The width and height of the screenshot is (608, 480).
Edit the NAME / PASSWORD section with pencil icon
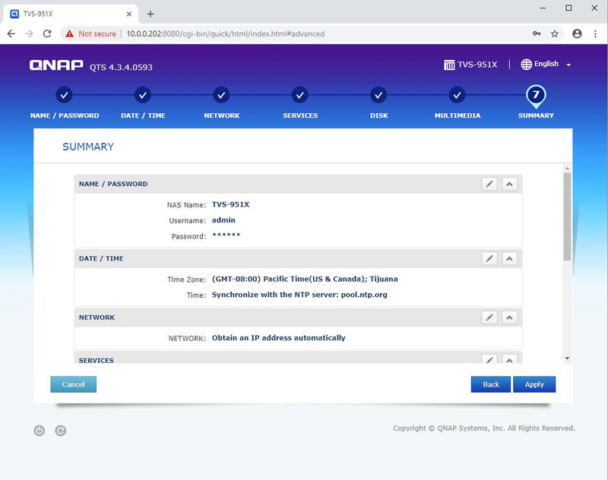point(489,184)
